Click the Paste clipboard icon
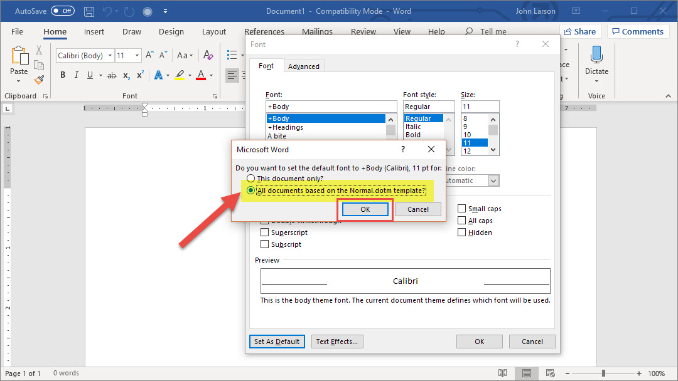Screen dimensions: 678x381 [19, 56]
